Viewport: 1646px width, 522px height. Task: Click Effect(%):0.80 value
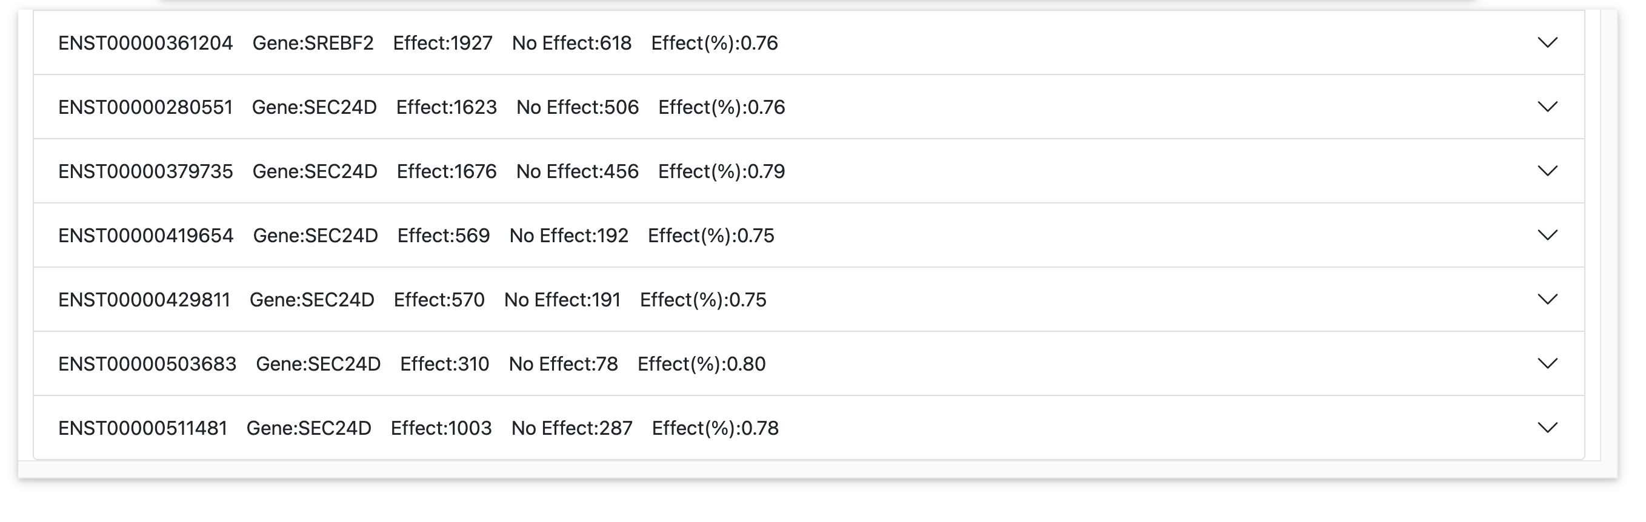click(x=702, y=364)
